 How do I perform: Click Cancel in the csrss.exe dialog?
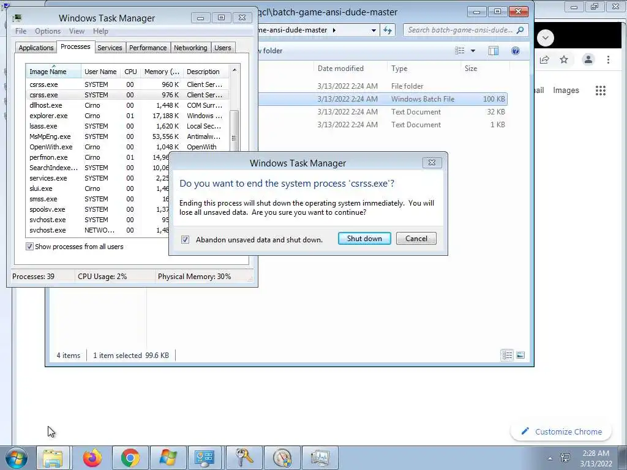(x=416, y=239)
